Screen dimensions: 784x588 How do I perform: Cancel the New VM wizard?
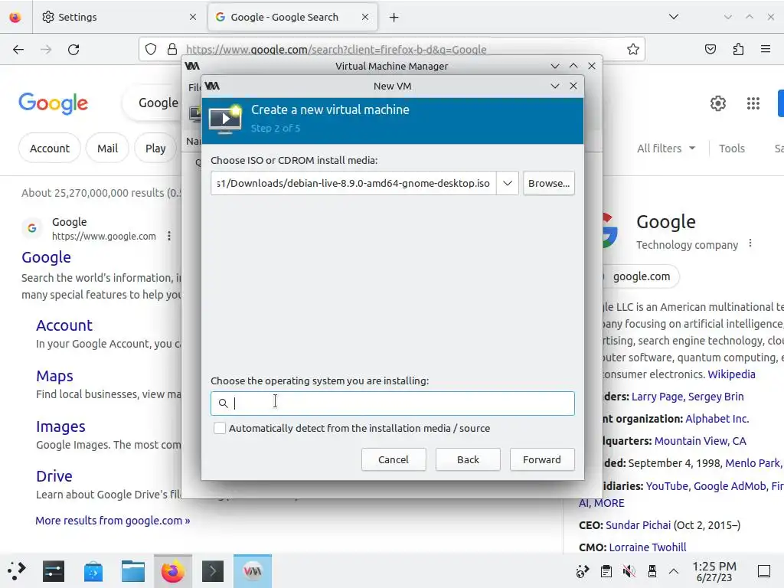click(x=394, y=459)
